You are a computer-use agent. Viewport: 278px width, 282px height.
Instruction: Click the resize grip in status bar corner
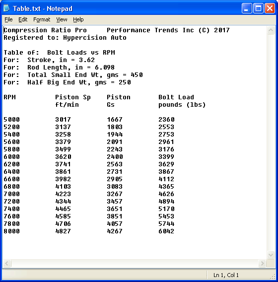coord(273,276)
